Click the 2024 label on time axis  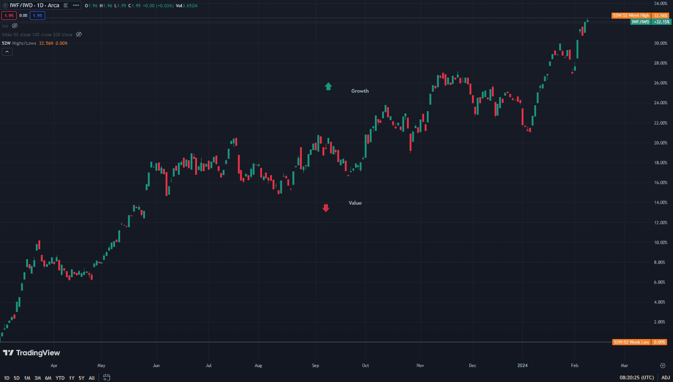click(x=522, y=365)
